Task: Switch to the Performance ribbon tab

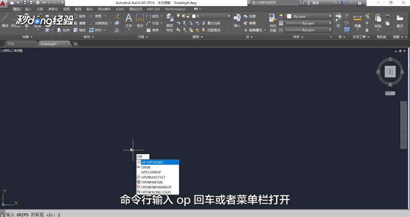Action: click(x=175, y=9)
